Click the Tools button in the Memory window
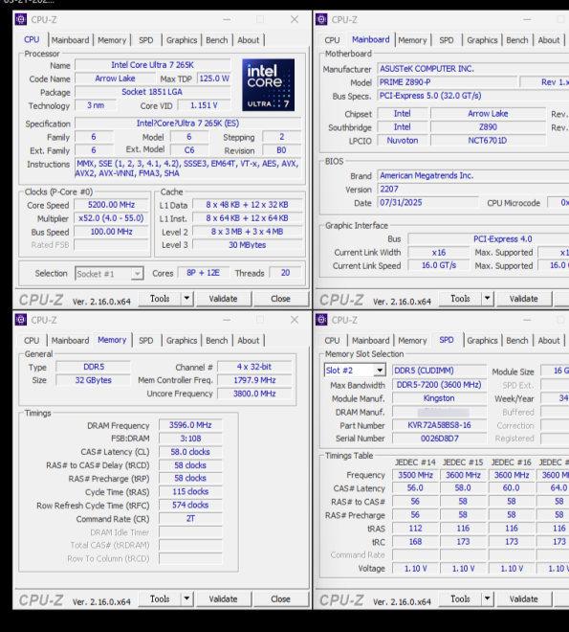Viewport: 569px width, 632px height. (x=160, y=598)
